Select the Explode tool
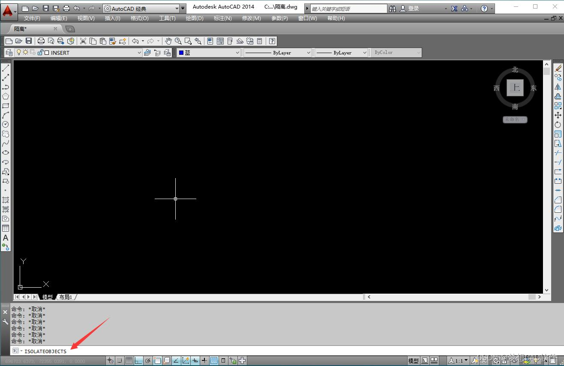Viewport: 564px width, 366px height. (558, 228)
